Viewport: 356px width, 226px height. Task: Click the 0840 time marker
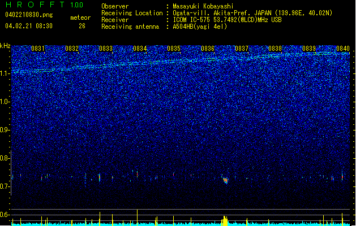(x=343, y=49)
